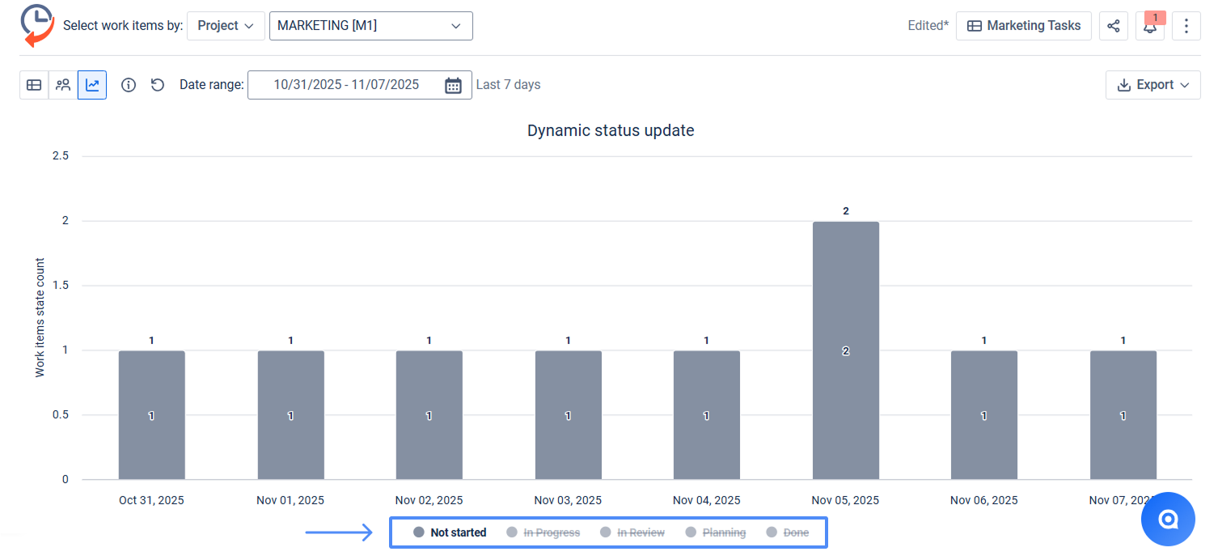Click the share icon button
Screen dimensions: 1218x560
[1114, 26]
